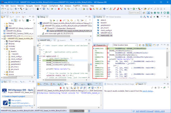Click the Step Over icon in main toolbar
171x113 pixels.
pyautogui.click(x=69, y=9)
